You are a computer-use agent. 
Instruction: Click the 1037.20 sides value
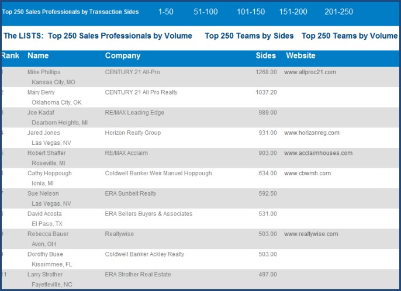pos(266,92)
